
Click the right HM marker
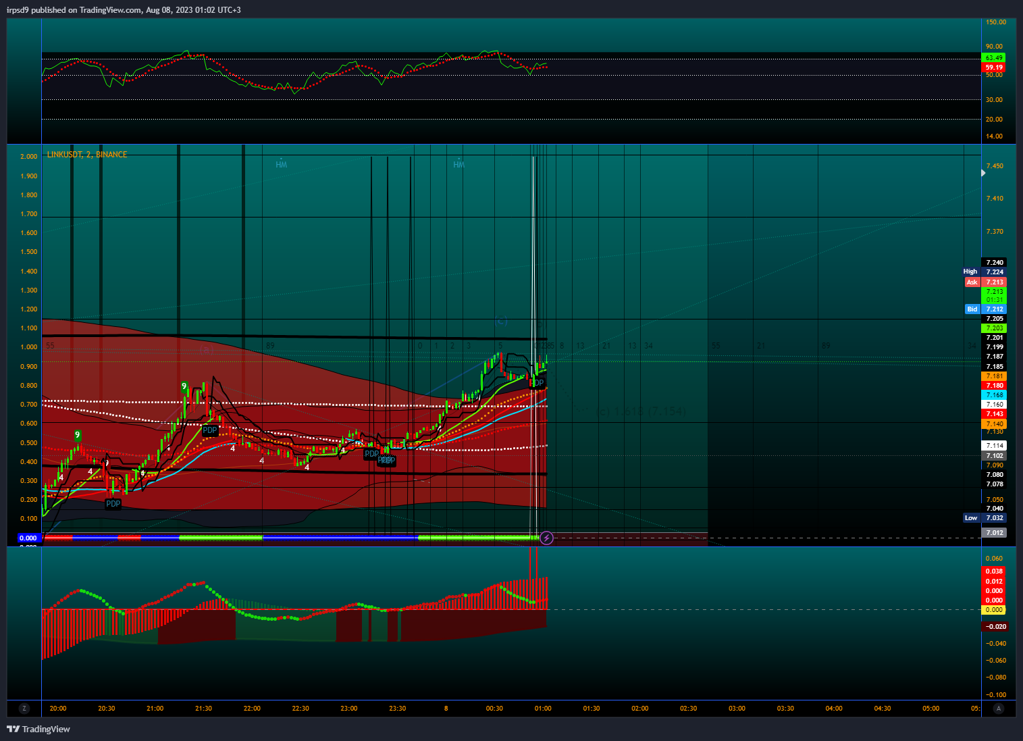[459, 165]
